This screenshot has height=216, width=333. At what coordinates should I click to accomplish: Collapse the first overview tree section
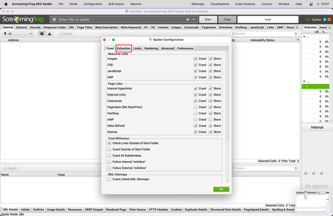(304, 37)
